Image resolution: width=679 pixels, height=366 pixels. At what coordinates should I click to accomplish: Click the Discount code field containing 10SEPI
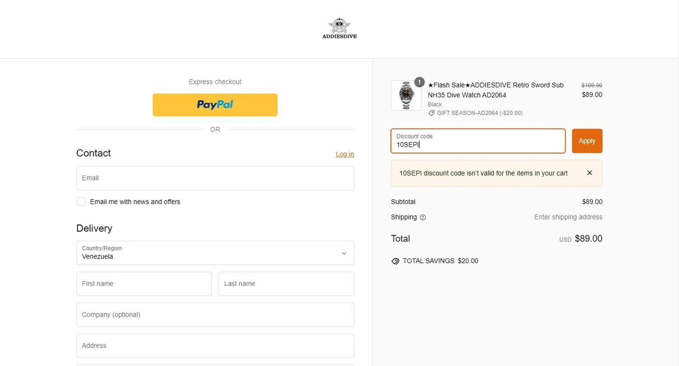478,141
